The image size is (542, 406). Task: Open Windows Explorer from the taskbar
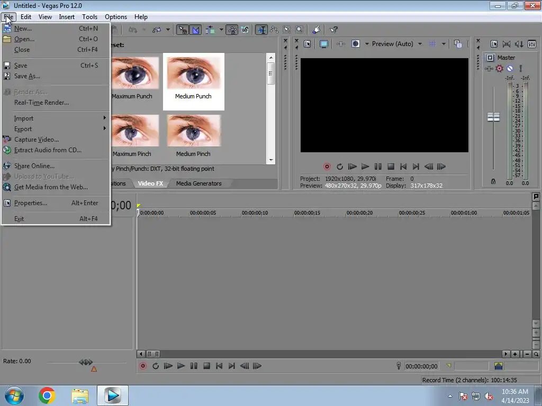[x=80, y=395]
